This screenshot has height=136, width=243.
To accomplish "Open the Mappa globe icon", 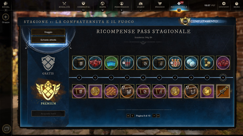I will (x=102, y=3).
